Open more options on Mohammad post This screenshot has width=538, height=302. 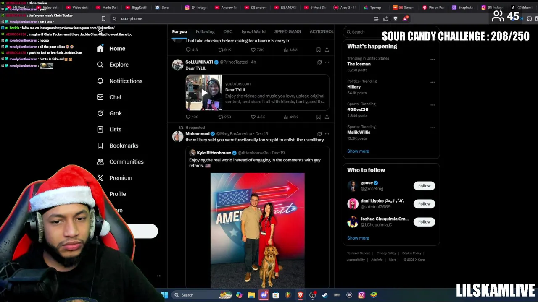click(327, 134)
